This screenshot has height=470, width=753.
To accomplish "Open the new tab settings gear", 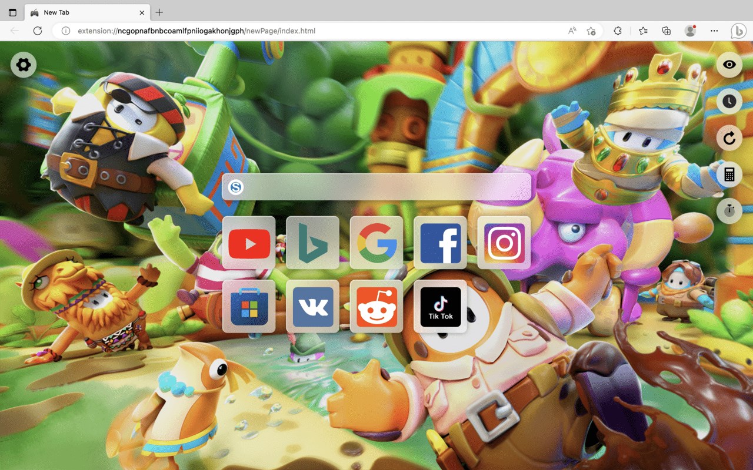I will 24,65.
